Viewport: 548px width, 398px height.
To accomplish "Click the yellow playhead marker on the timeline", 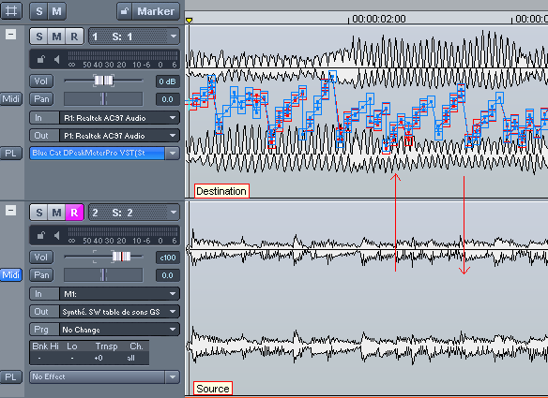I will coord(189,21).
